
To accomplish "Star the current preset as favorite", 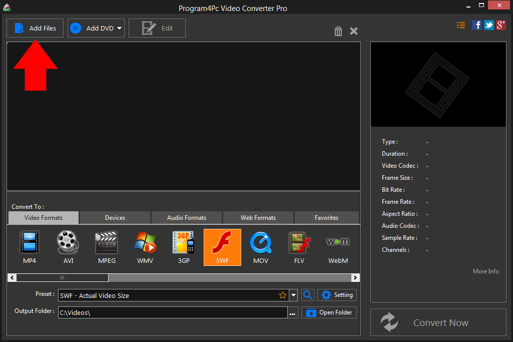I will click(283, 295).
